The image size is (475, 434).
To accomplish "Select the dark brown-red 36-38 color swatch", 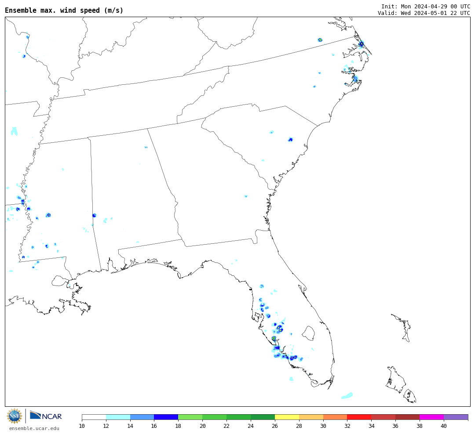I will coord(407,417).
